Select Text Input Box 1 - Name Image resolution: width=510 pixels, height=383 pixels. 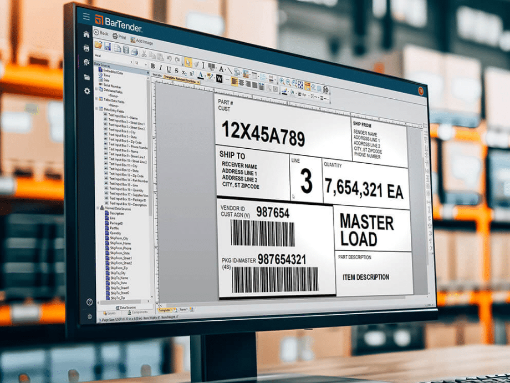[121, 117]
